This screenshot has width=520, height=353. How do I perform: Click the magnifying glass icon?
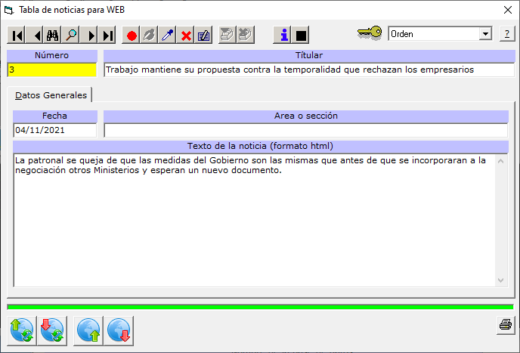point(71,36)
